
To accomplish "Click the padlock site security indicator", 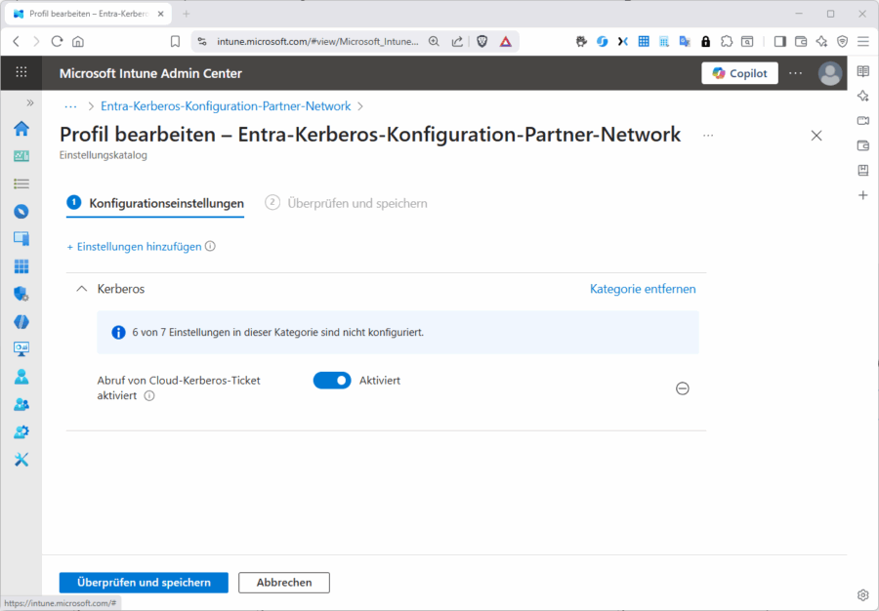I will pos(705,41).
